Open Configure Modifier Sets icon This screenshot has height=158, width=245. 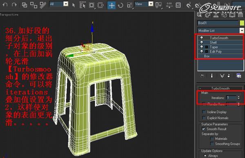238,76
